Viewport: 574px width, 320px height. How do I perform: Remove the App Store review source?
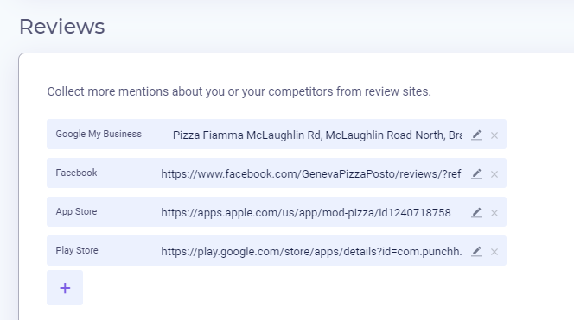tap(494, 213)
